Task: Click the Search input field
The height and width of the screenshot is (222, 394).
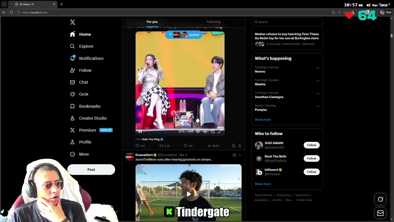Action: 287,22
